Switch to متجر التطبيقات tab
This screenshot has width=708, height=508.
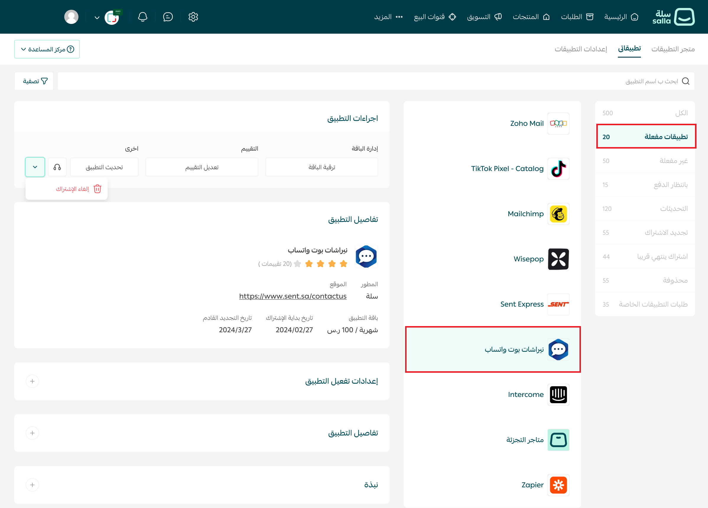pos(673,49)
